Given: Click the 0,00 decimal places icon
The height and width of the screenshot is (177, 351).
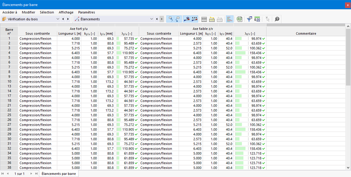Looking at the screenshot, I should (257, 19).
